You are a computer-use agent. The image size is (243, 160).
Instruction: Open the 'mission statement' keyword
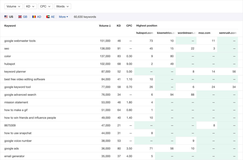coord(16,102)
